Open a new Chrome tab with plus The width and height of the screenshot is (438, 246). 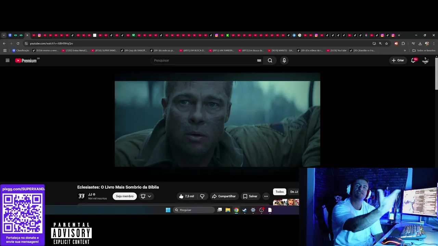[x=399, y=35]
